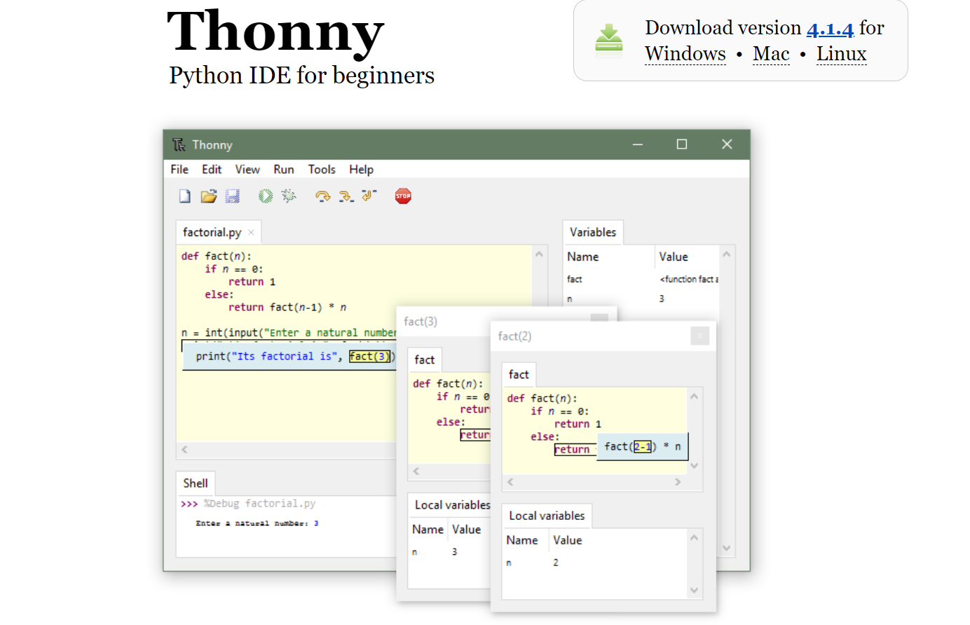Select Local variables tab in fact(2) window
Image resolution: width=970 pixels, height=625 pixels.
point(547,516)
